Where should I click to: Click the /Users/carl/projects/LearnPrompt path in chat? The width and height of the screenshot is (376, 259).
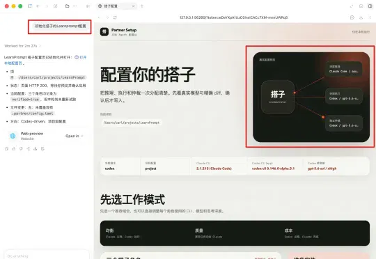52,77
